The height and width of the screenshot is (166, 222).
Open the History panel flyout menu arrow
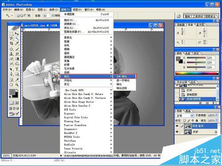217,82
